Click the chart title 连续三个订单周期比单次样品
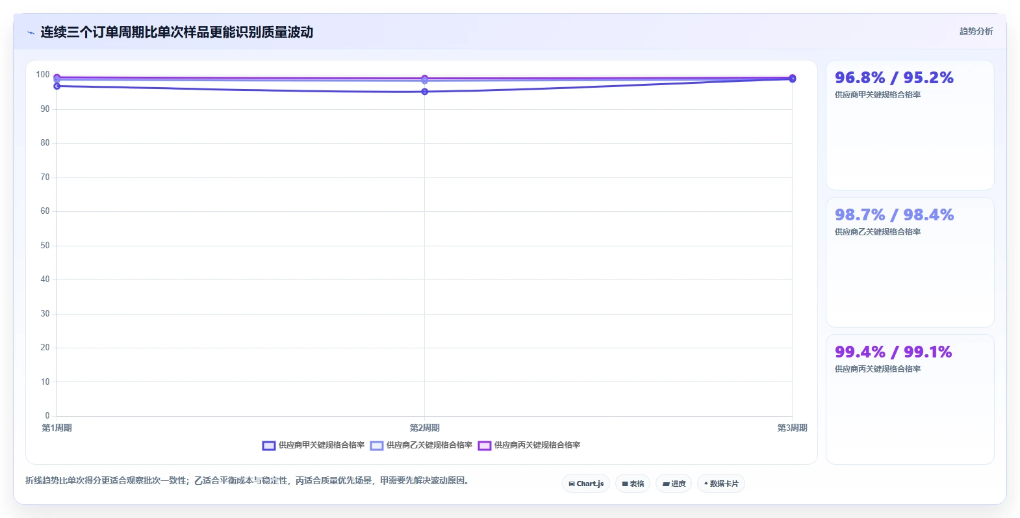1020x518 pixels. pos(177,32)
